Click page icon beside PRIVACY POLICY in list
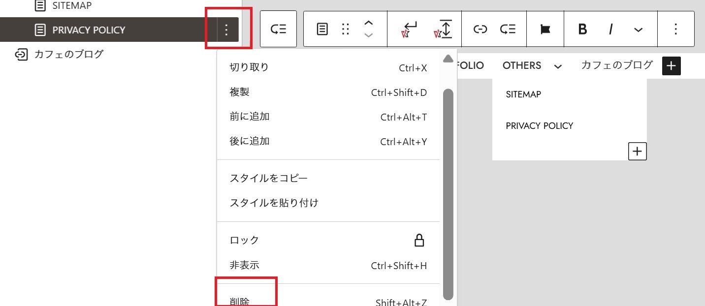 pos(40,30)
